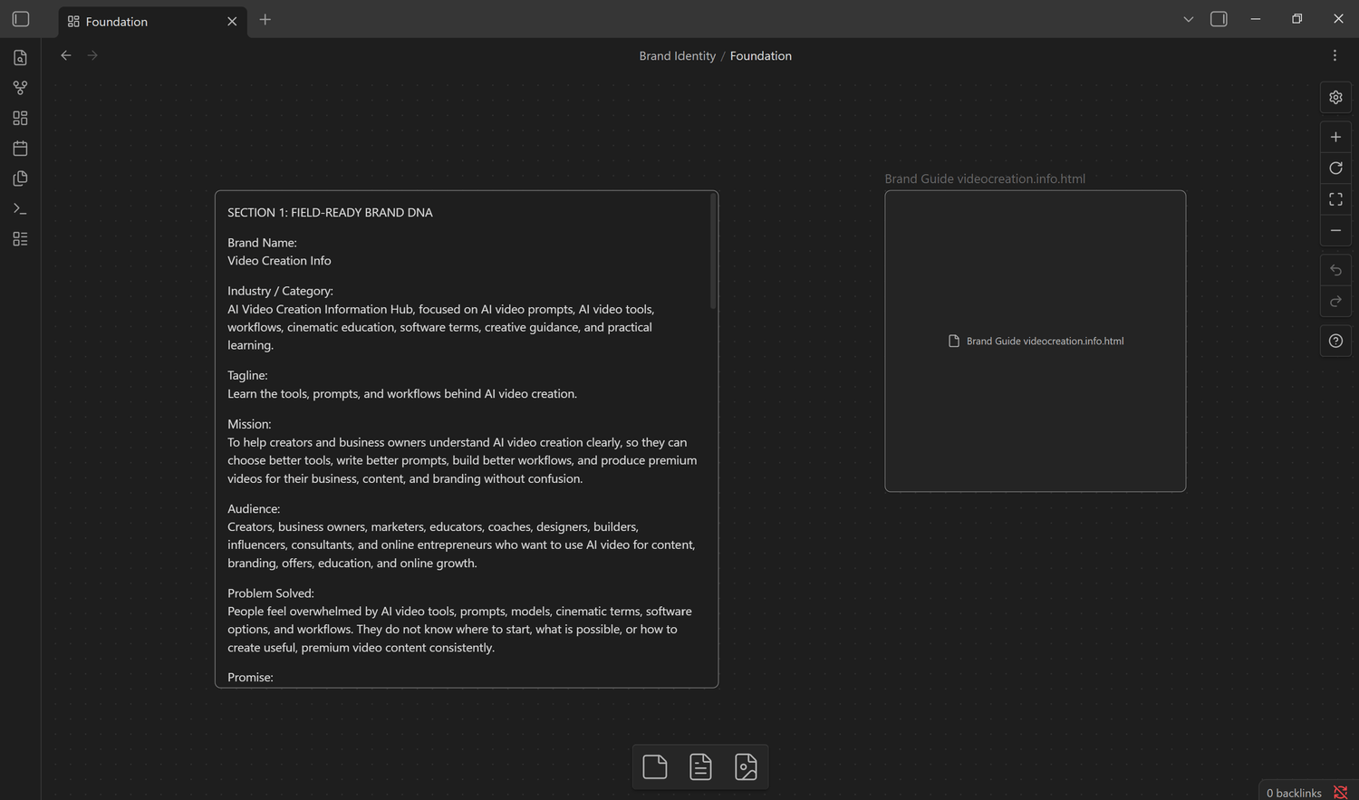Click the bottom list-style ribbon icon
Viewport: 1359px width, 800px height.
click(20, 239)
